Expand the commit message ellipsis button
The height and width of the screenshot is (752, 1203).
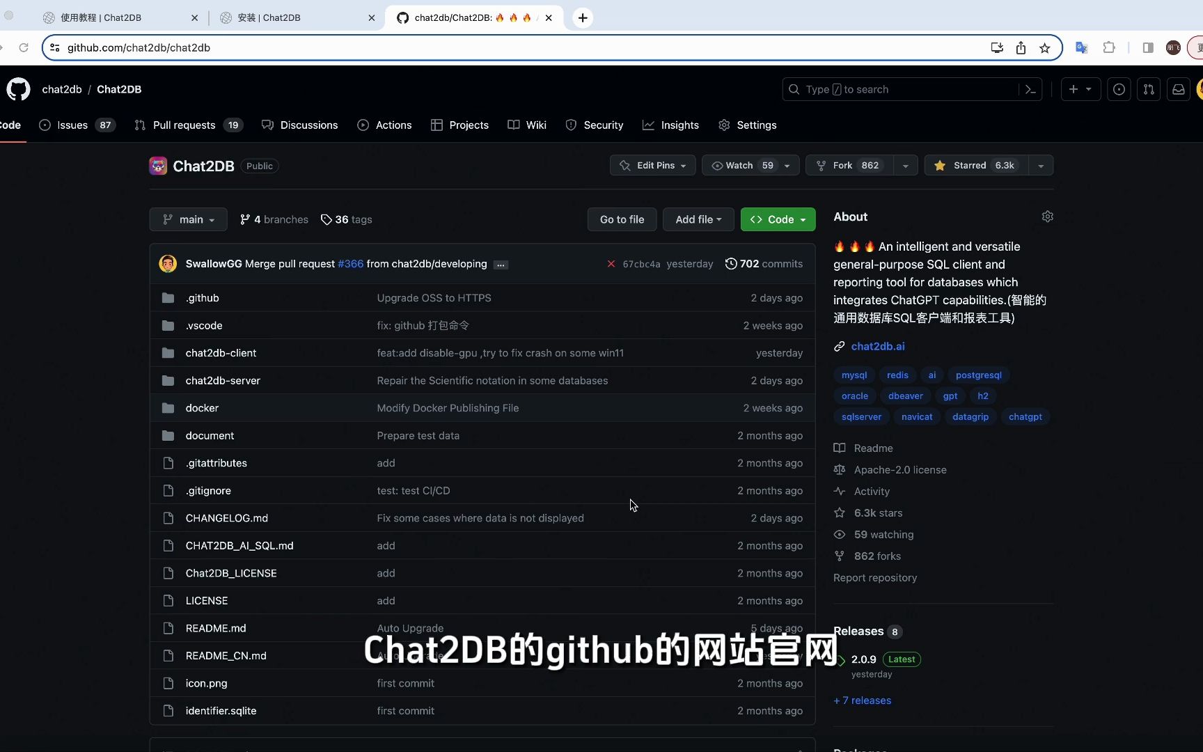point(501,265)
